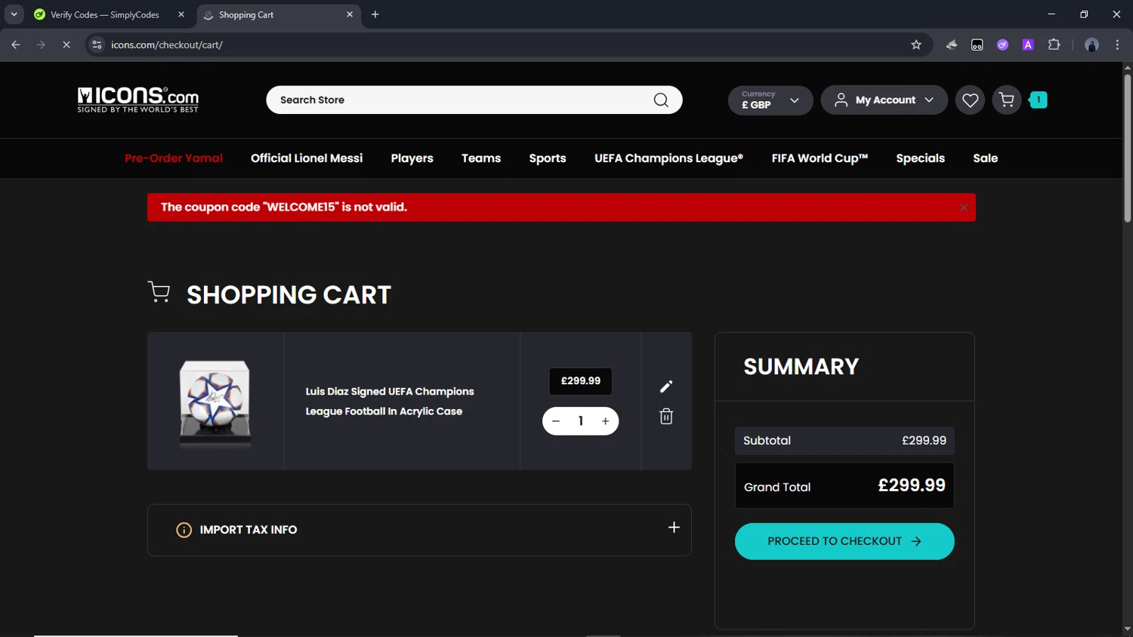Open the browser extensions puzzle icon

click(1054, 45)
